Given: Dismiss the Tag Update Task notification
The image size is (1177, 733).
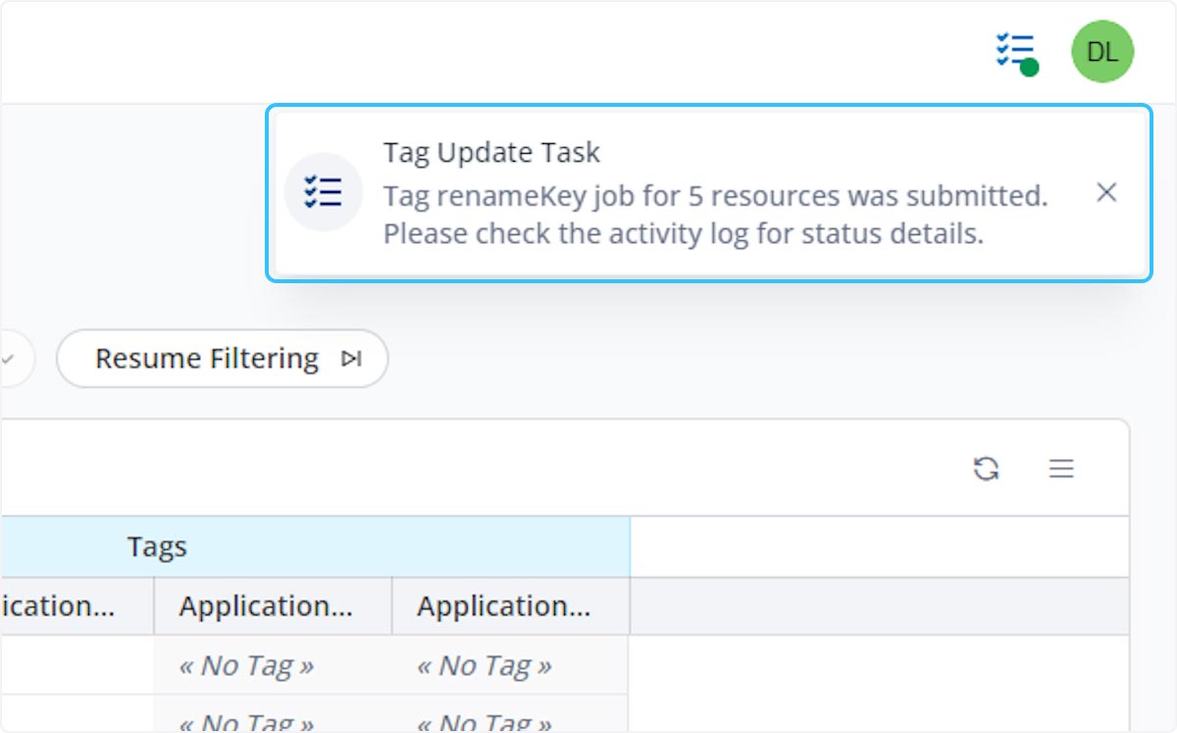Looking at the screenshot, I should coord(1105,193).
